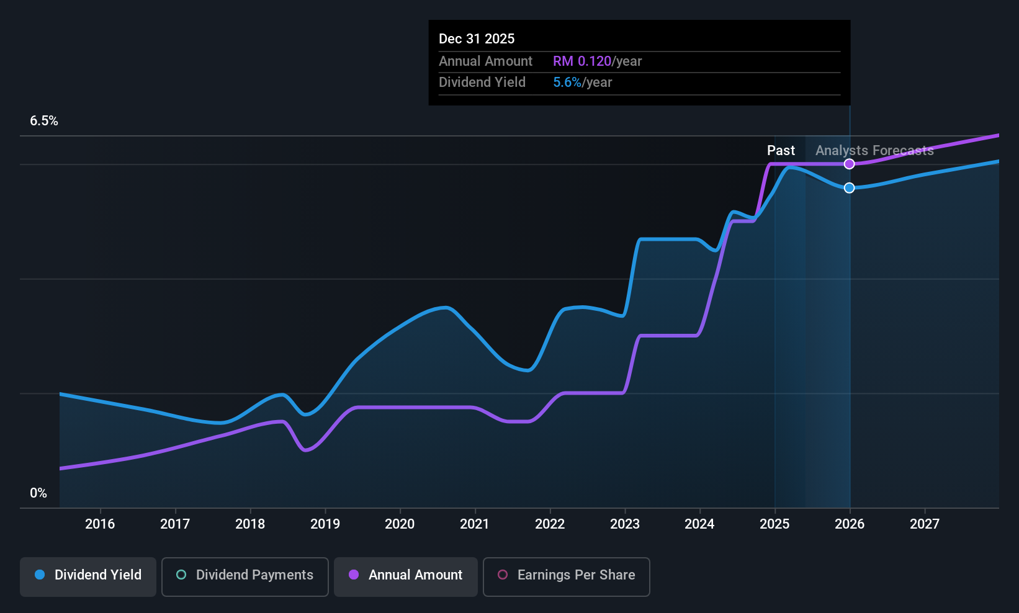Select the 2018 axis label
1019x613 pixels.
click(x=250, y=524)
